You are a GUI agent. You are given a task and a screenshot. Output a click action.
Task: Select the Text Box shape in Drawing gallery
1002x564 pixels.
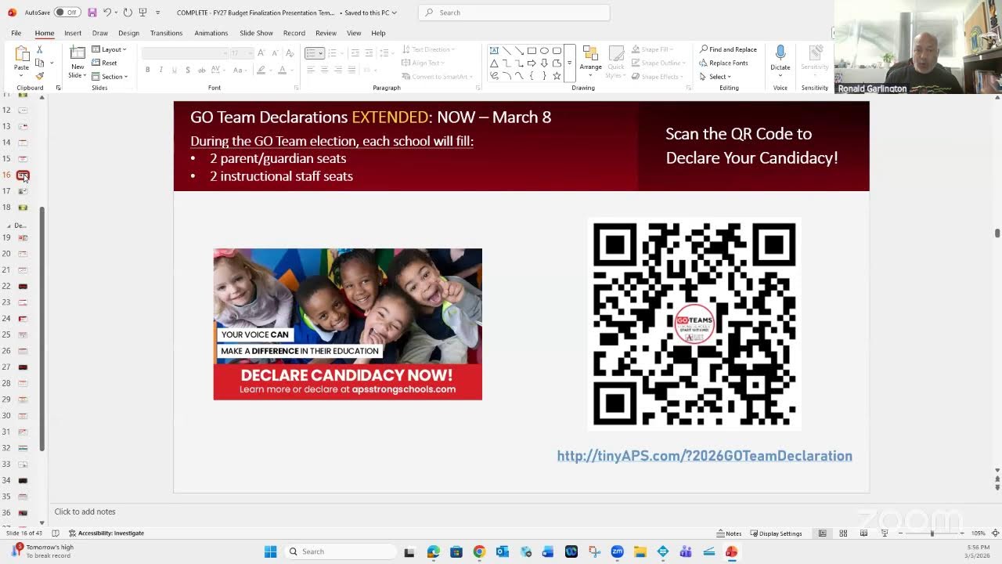(x=494, y=51)
